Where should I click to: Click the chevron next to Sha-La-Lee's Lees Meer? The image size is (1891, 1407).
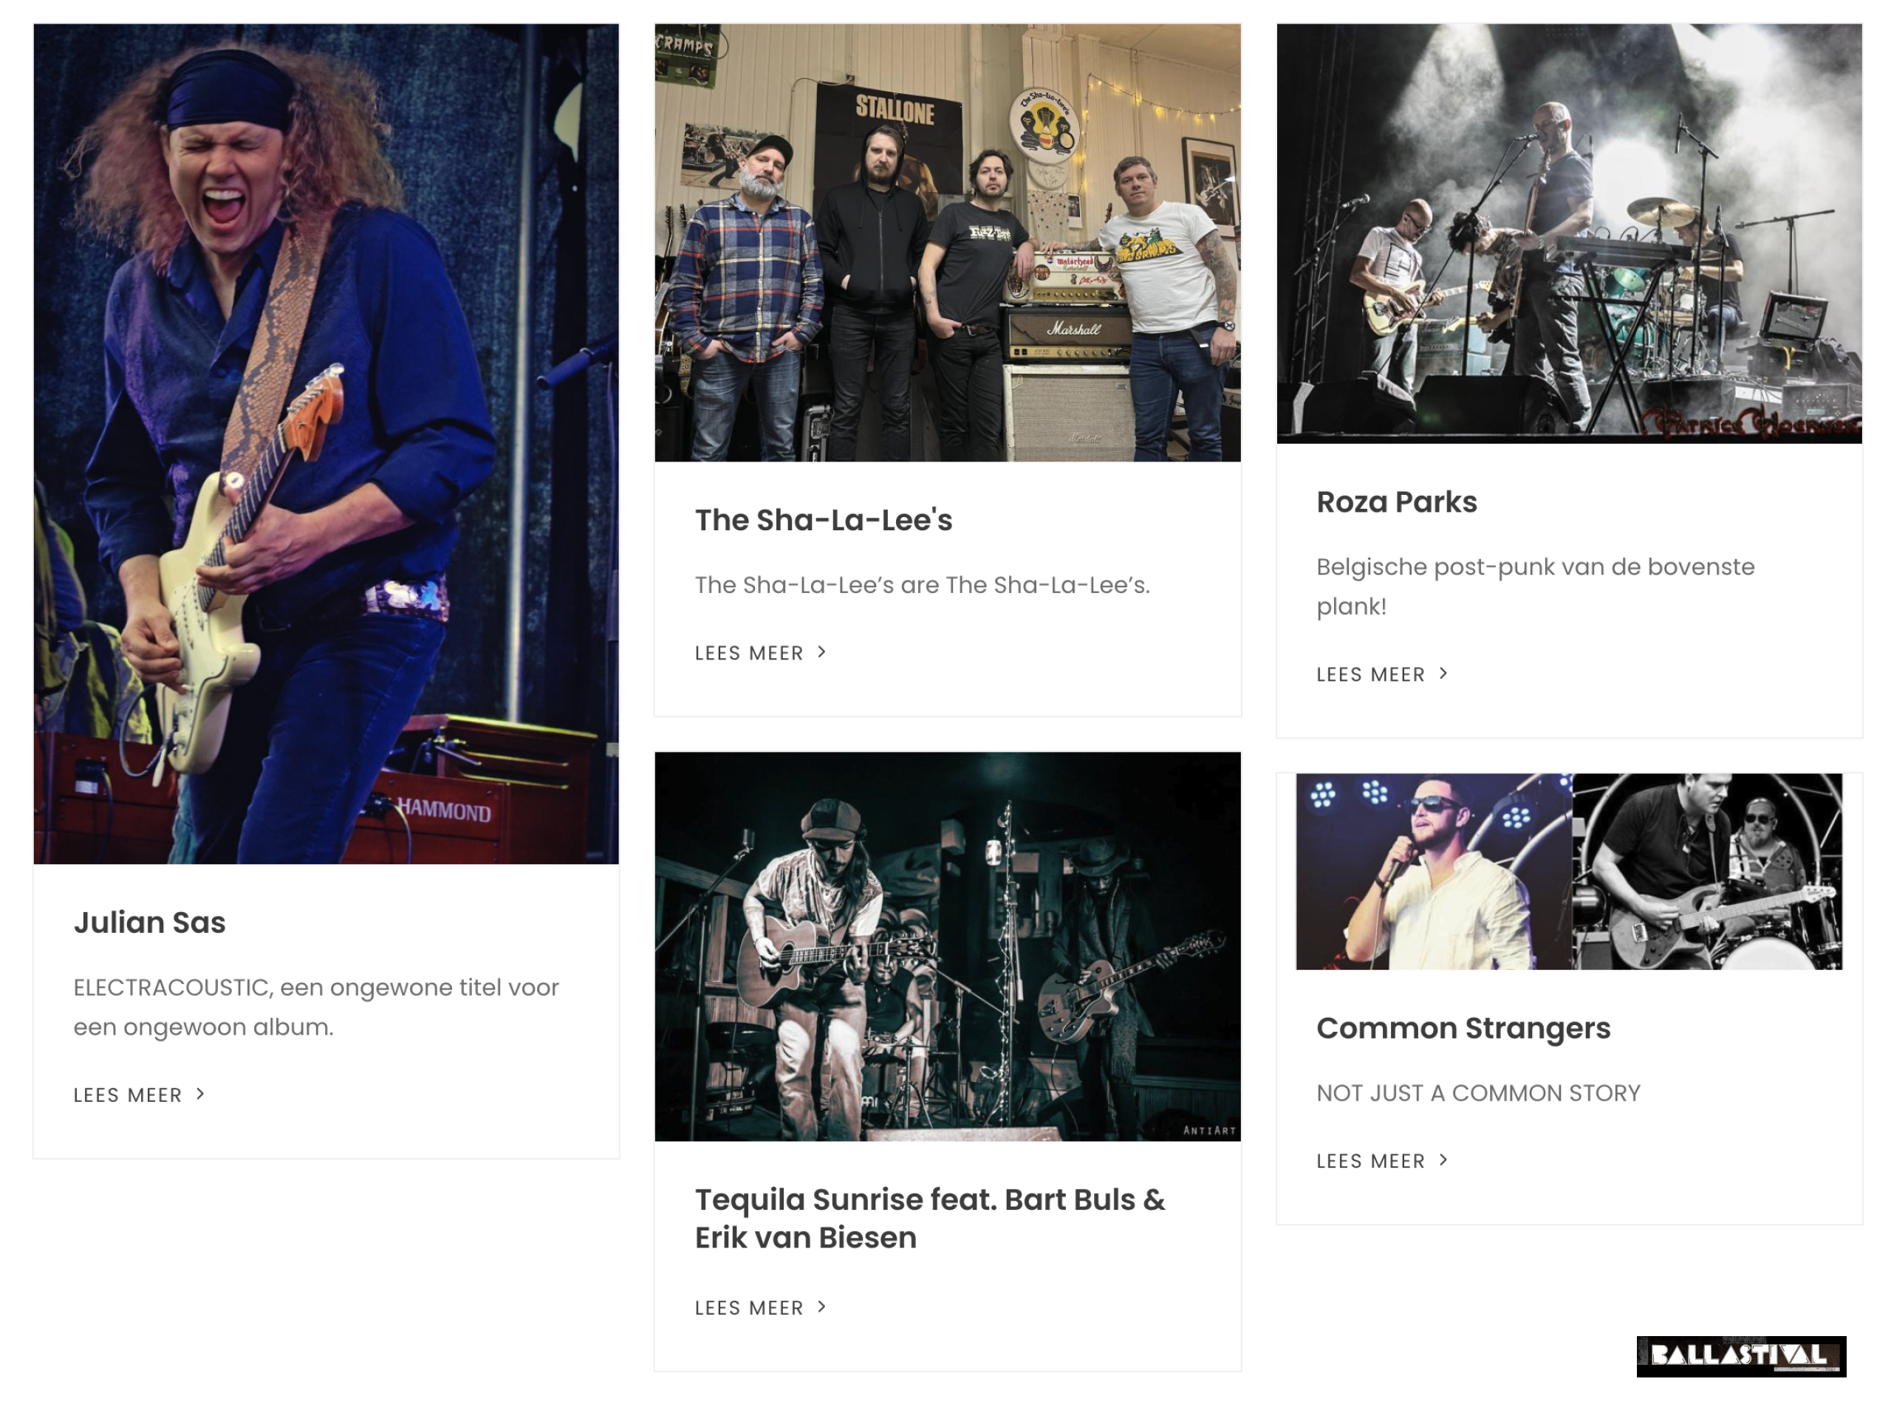point(822,651)
